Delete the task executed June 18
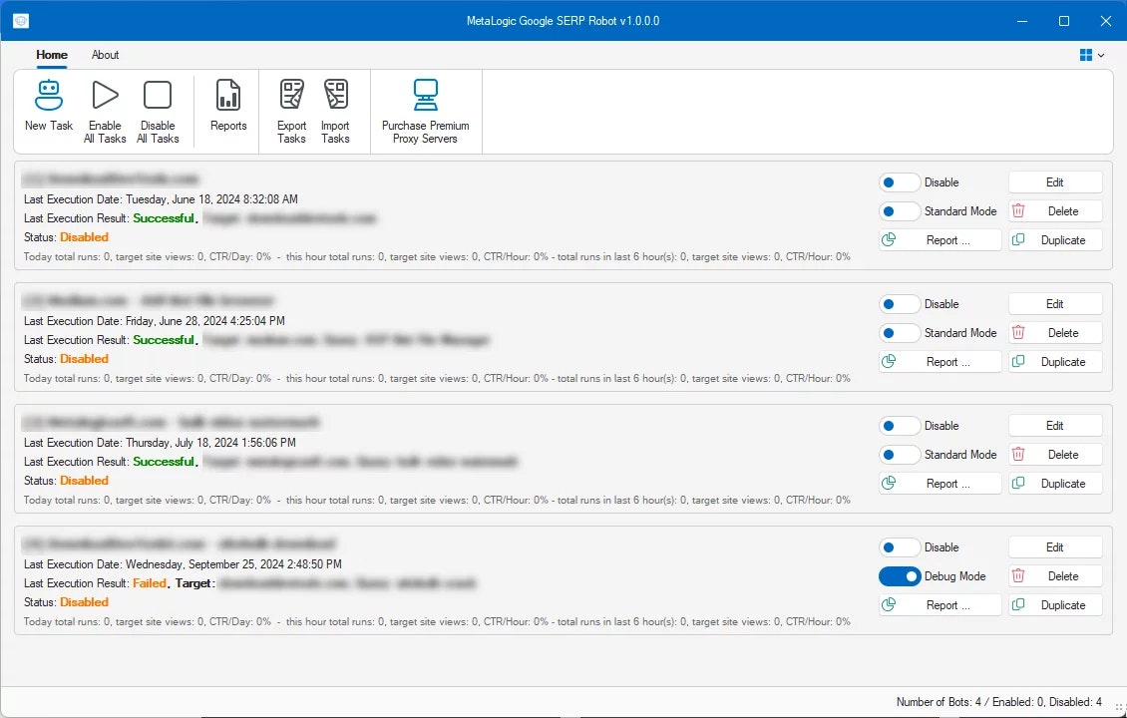Screen dimensions: 1127x718 1054,211
